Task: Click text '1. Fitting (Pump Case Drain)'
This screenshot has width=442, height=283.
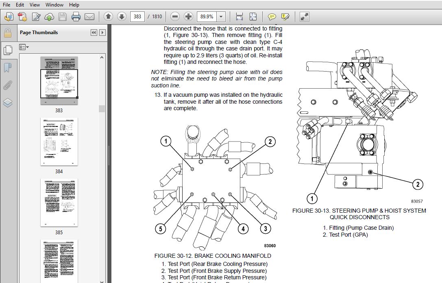Action: point(358,228)
